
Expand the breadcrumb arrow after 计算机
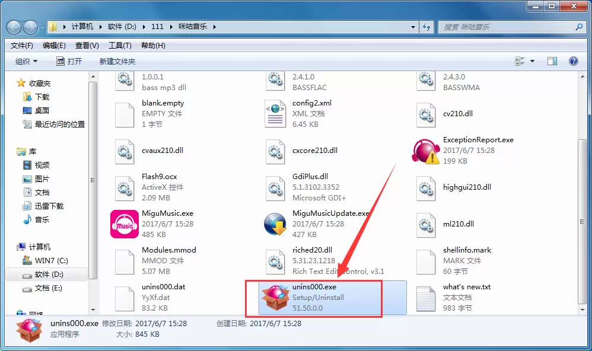pos(101,27)
